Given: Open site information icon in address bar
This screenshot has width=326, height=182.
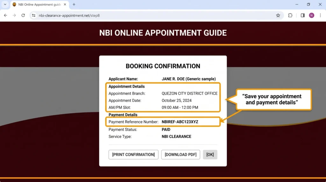Looking at the screenshot, I should point(34,15).
